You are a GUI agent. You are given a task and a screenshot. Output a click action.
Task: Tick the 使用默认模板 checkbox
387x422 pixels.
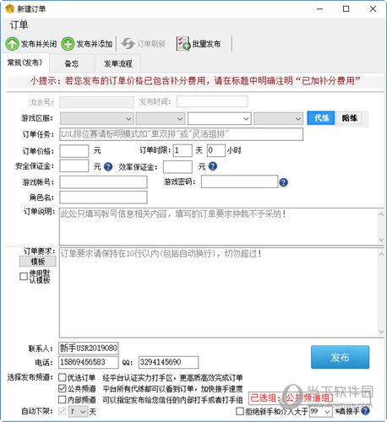click(x=24, y=276)
